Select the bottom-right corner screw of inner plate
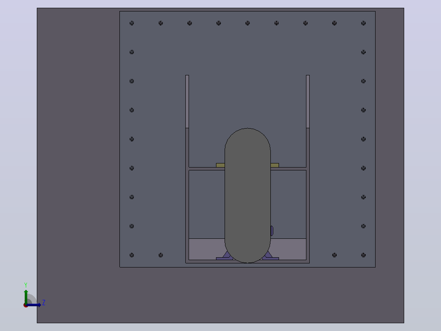Image resolution: width=441 pixels, height=331 pixels. (x=363, y=255)
